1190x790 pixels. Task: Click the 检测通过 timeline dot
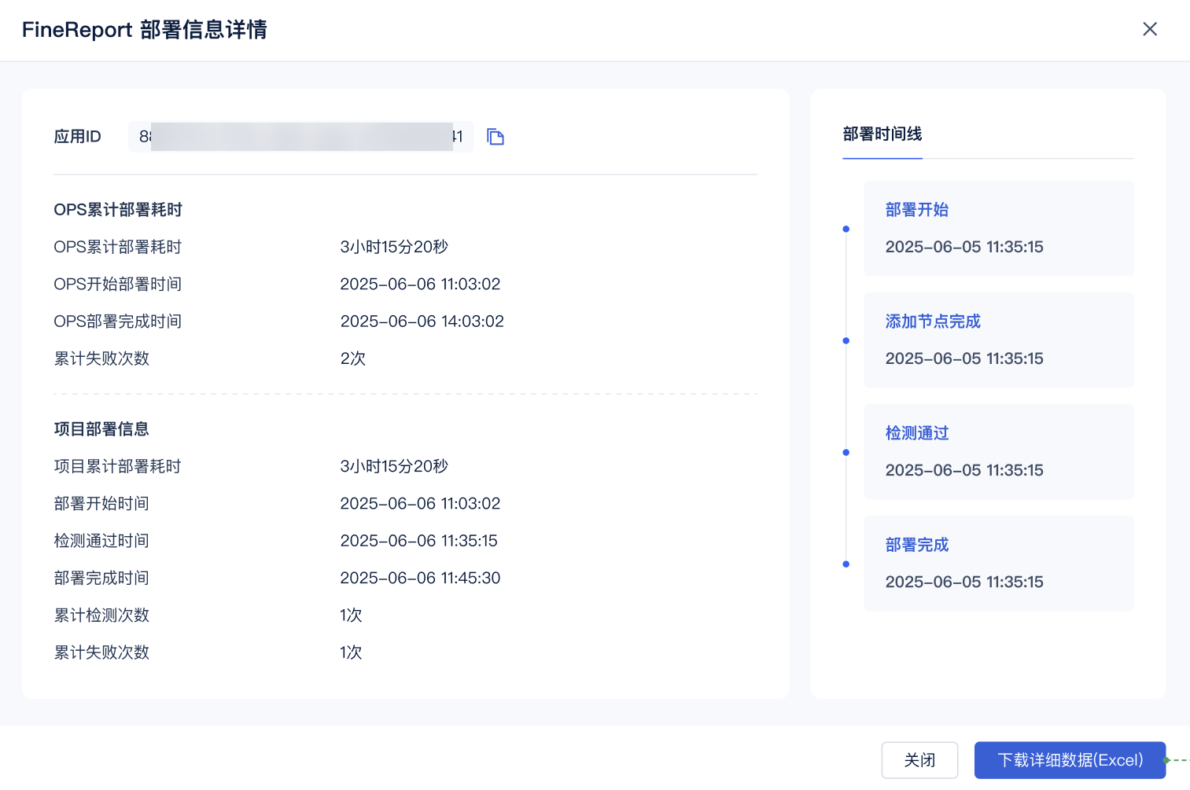(846, 452)
